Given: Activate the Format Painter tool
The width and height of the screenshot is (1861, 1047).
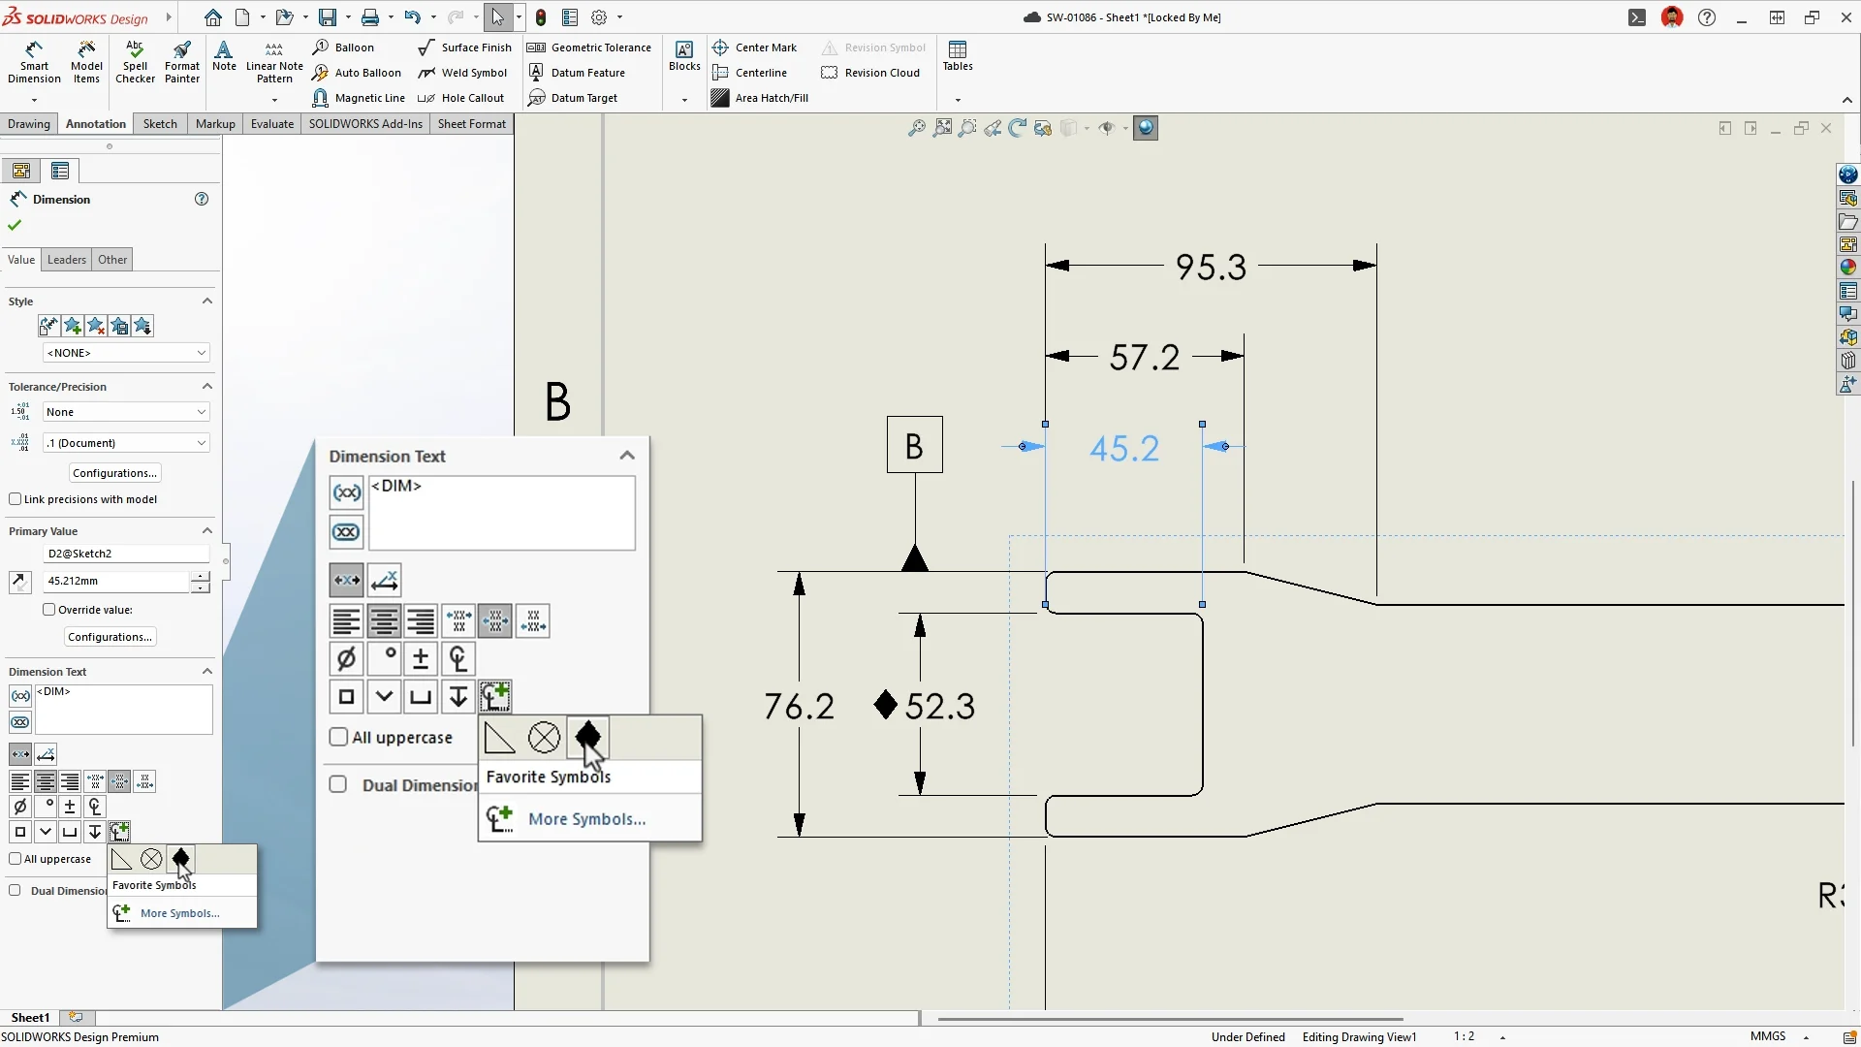Looking at the screenshot, I should pos(181,62).
